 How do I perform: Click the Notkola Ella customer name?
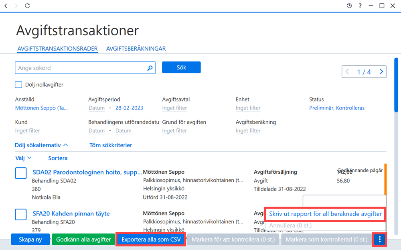point(46,197)
